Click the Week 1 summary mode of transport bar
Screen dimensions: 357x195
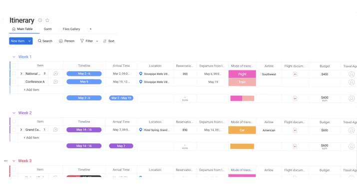[x=242, y=98]
